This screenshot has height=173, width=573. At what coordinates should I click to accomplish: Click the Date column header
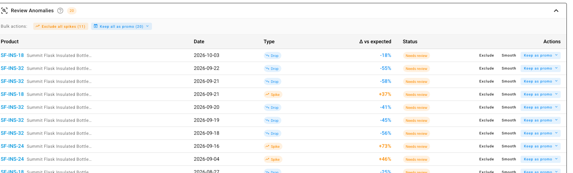coord(199,41)
